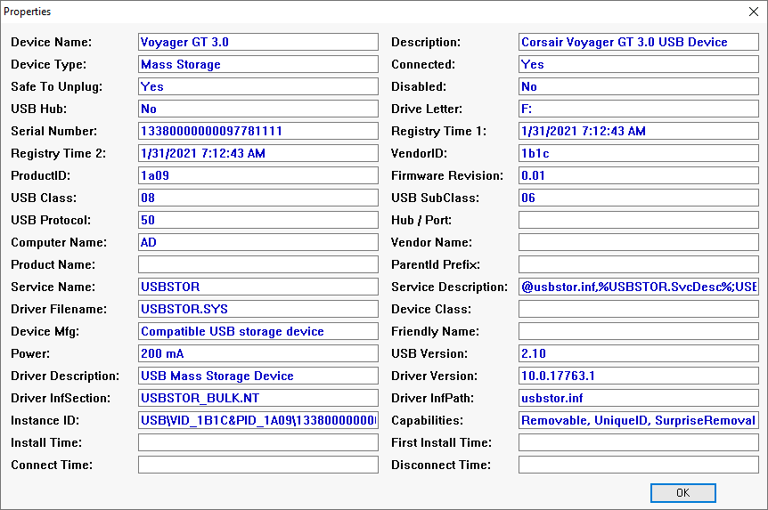768x510 pixels.
Task: Click the USB SubClass field '06'
Action: click(x=639, y=198)
